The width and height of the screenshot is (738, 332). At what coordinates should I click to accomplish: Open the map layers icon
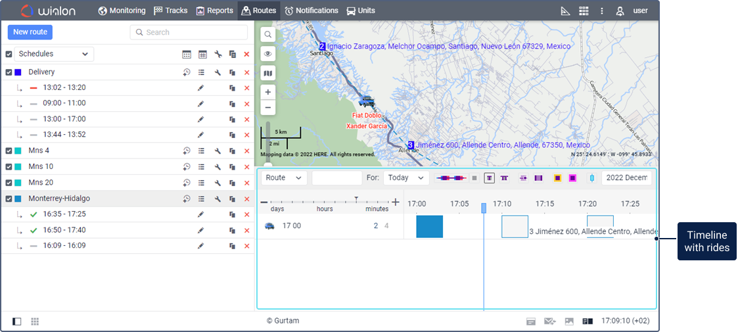[x=268, y=73]
